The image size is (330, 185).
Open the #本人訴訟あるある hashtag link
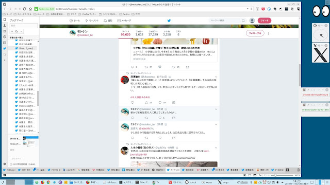140,97
